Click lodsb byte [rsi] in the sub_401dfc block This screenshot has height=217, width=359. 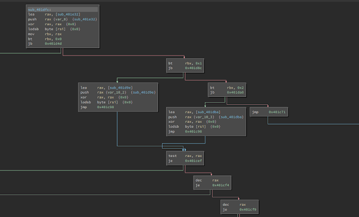(x=54, y=29)
